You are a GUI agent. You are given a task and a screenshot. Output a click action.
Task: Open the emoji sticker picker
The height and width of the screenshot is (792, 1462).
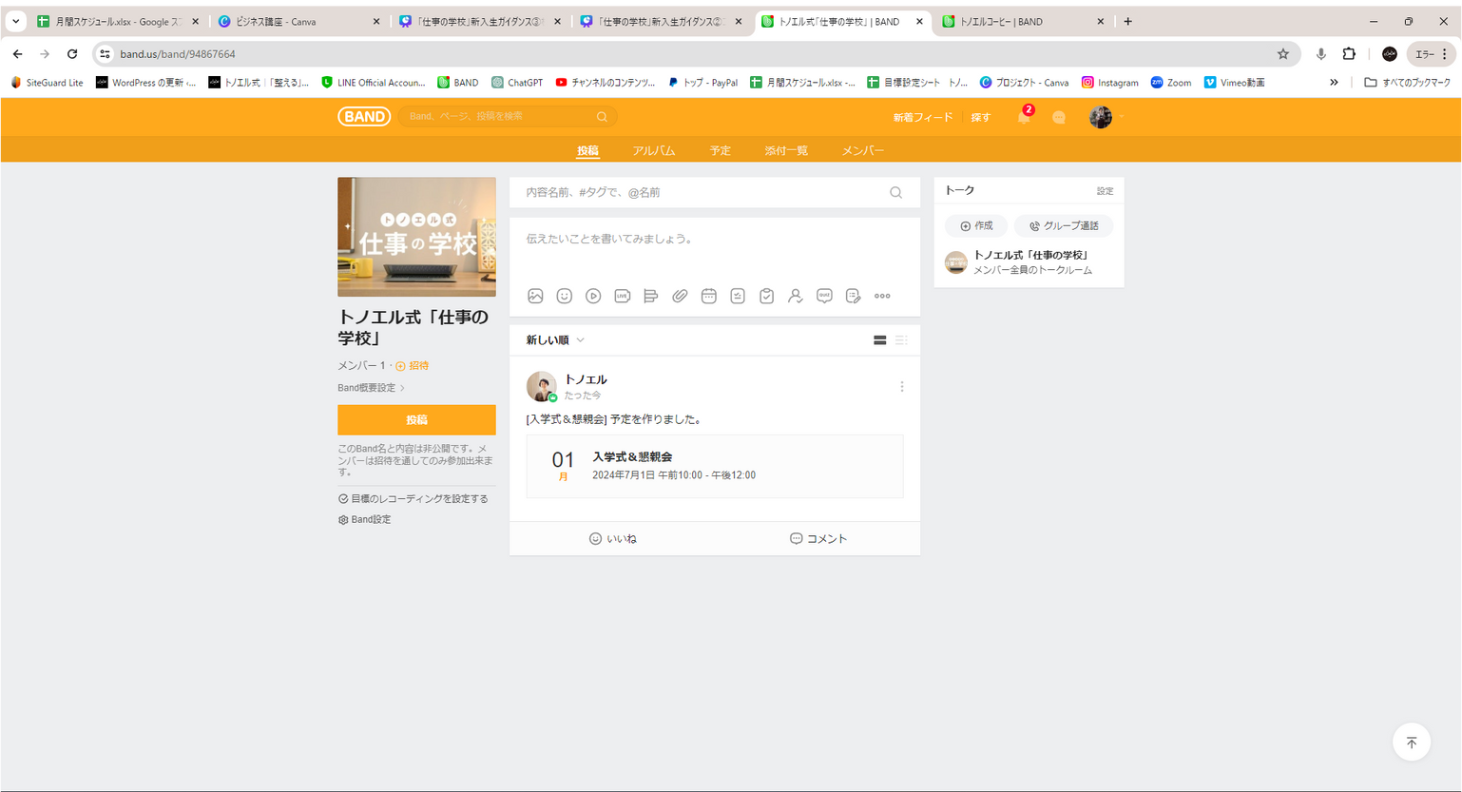[565, 297]
